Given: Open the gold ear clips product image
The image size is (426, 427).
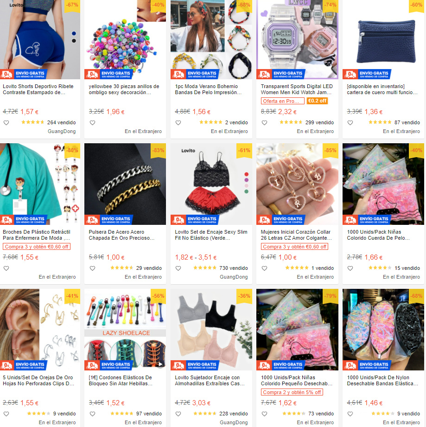Looking at the screenshot, I should [40, 330].
